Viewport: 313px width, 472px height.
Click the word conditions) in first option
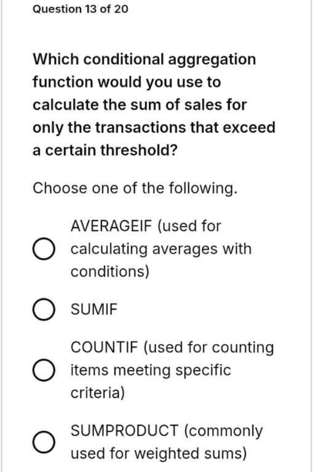pos(110,272)
